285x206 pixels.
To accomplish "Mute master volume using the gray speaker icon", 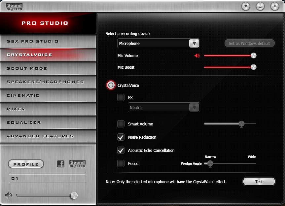I will 8,195.
